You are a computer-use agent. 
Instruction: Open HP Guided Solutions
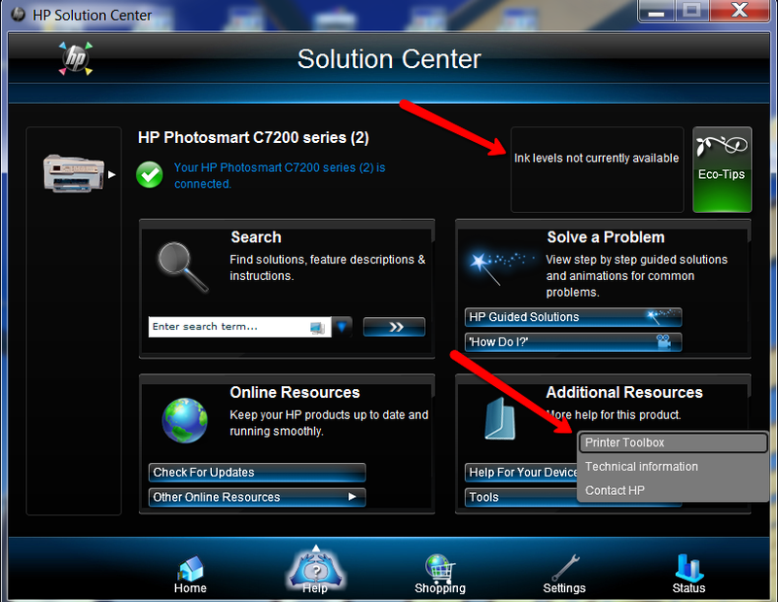coord(573,317)
